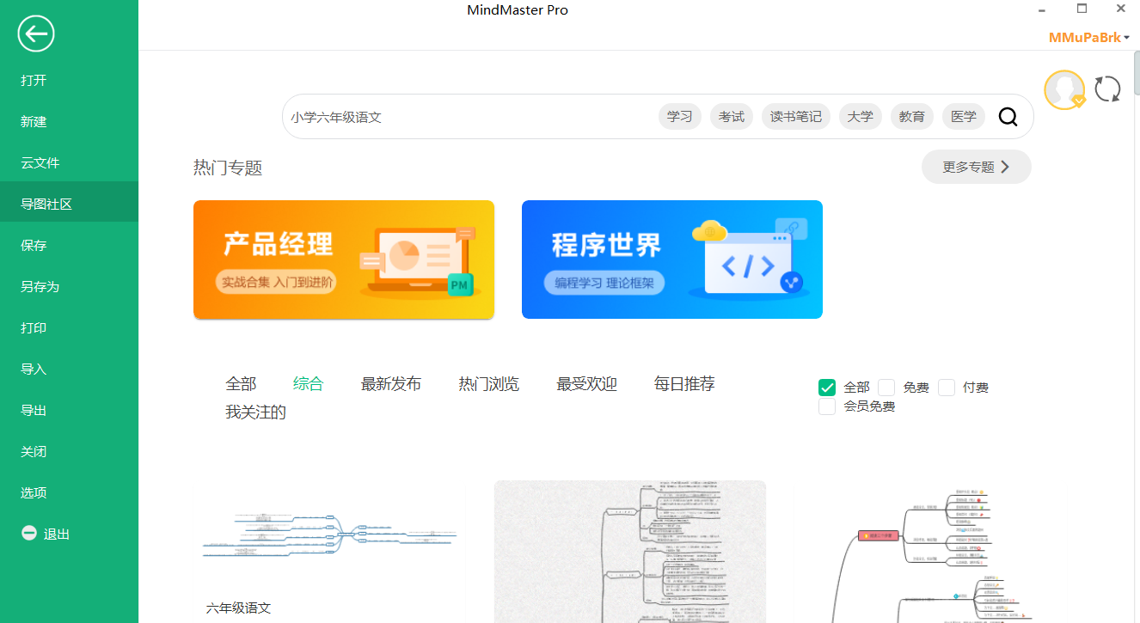Click the vertical scrollbar thumb

(1136, 74)
